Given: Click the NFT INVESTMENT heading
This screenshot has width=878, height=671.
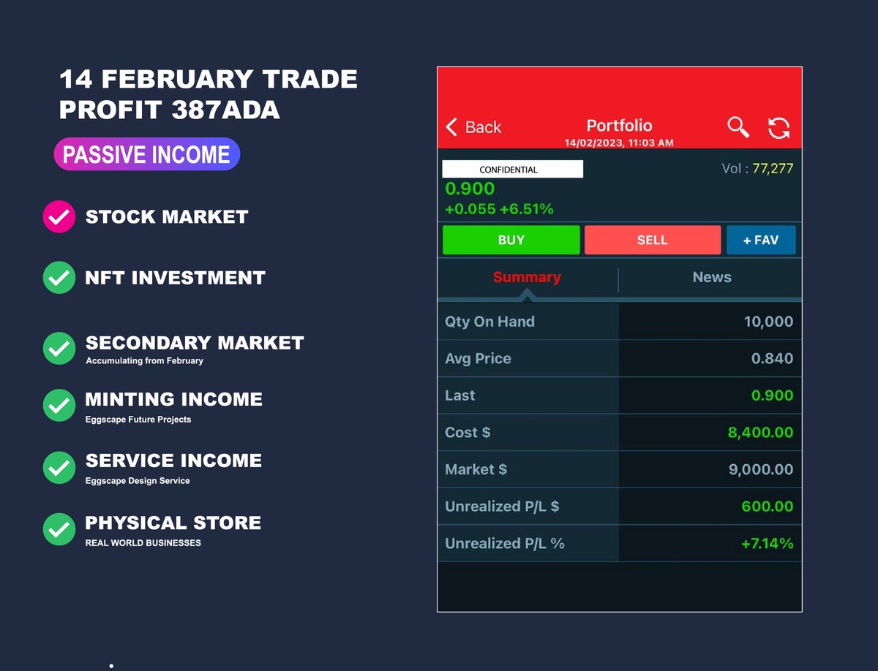Looking at the screenshot, I should coord(175,278).
